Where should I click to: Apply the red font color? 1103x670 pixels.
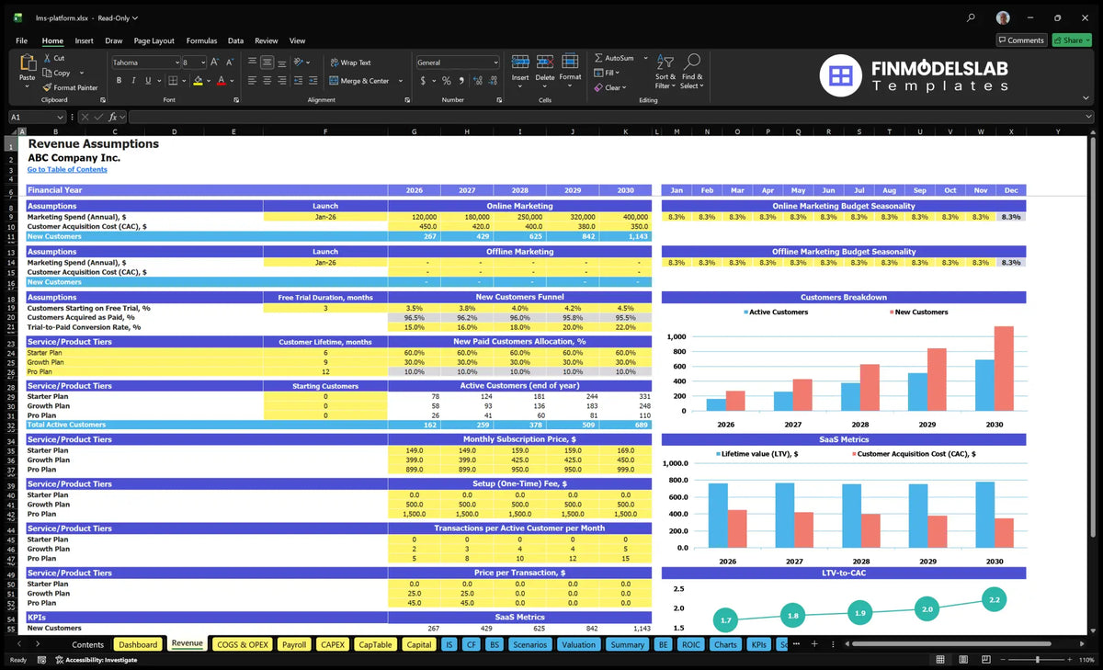[221, 81]
